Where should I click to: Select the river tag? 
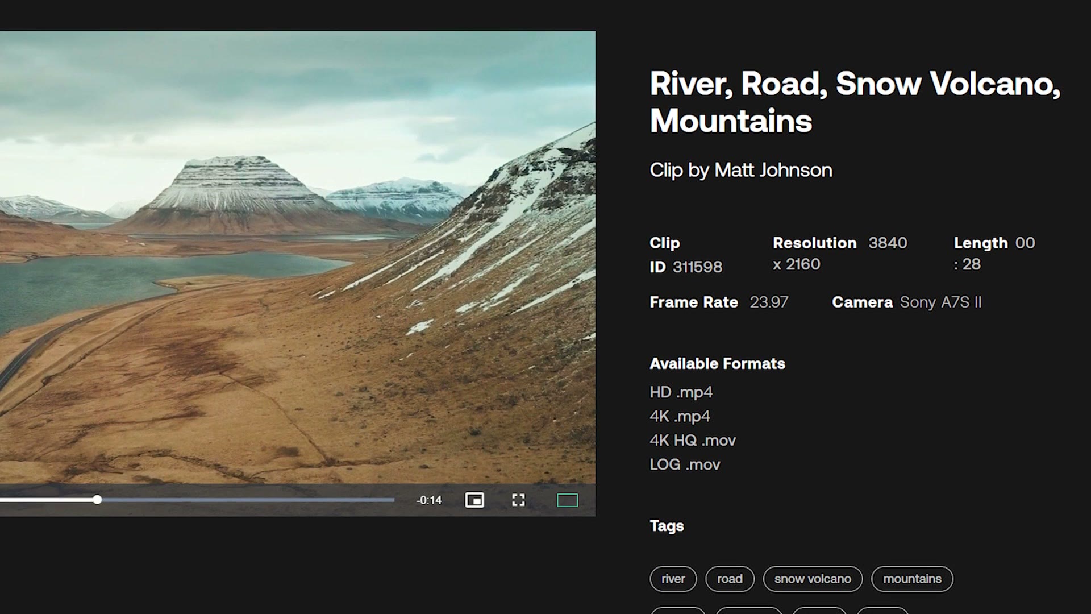point(673,579)
